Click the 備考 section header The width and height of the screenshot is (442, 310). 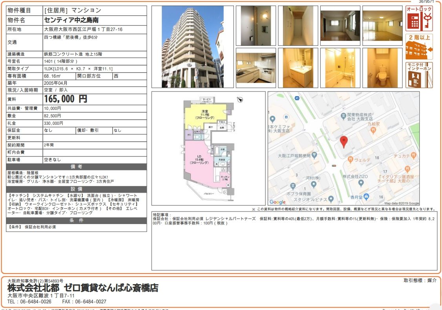click(x=77, y=166)
